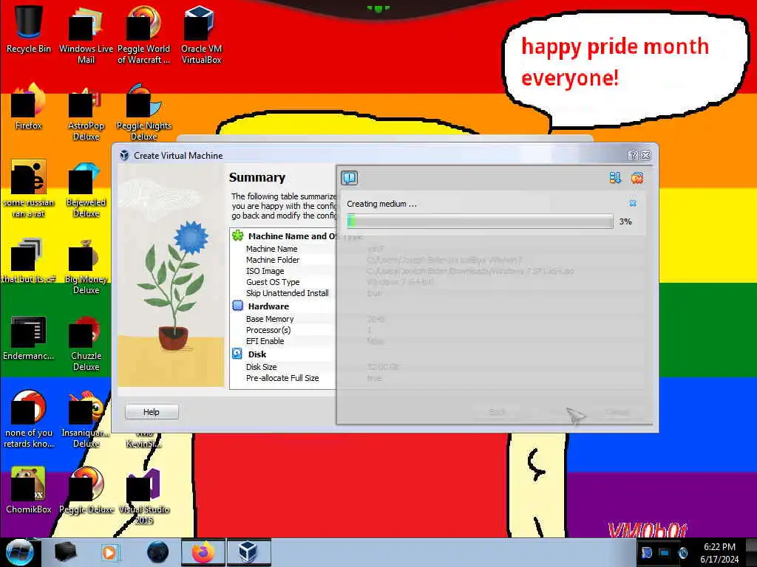Select the 'that but its c#' desktop icon
Viewport: 757px width, 567px height.
coord(29,261)
